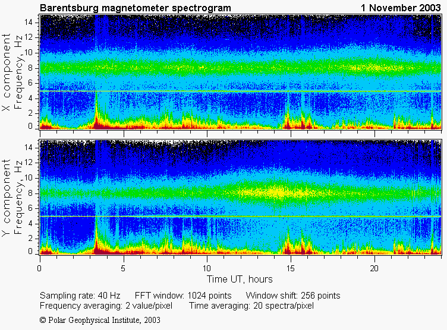The width and height of the screenshot is (447, 330).
Task: Click the 15 tick label on time axis
Action: [291, 268]
